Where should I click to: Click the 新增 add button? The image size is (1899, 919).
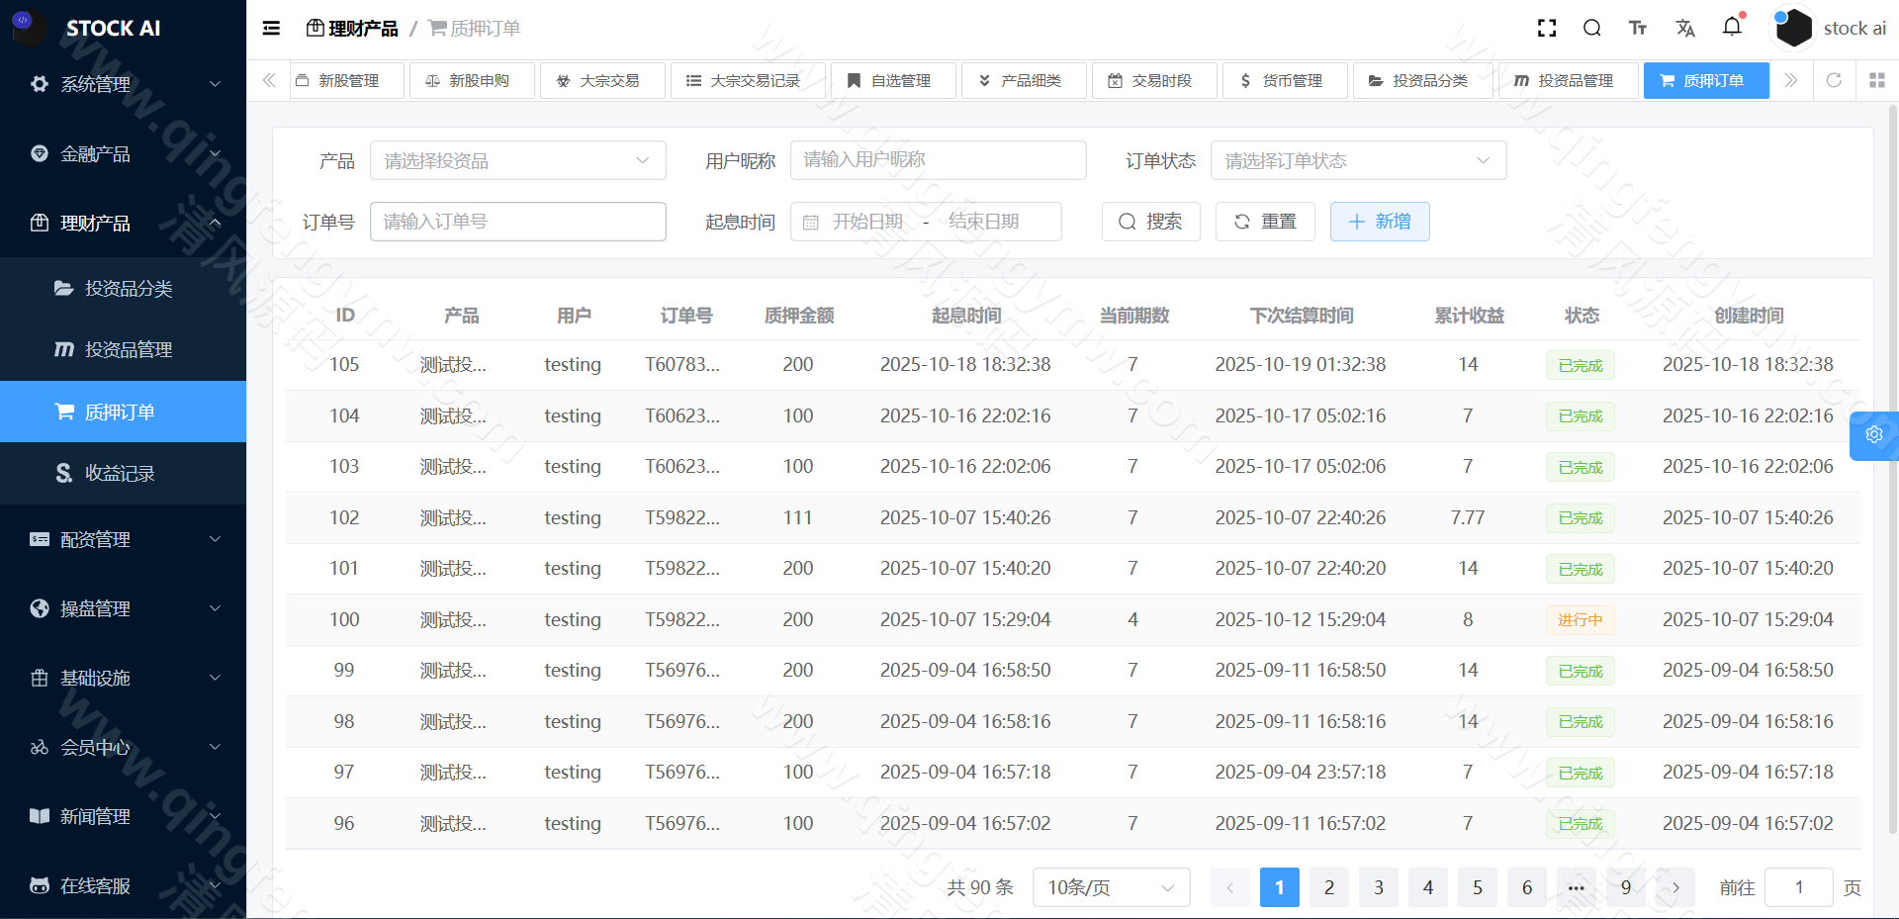point(1379,221)
